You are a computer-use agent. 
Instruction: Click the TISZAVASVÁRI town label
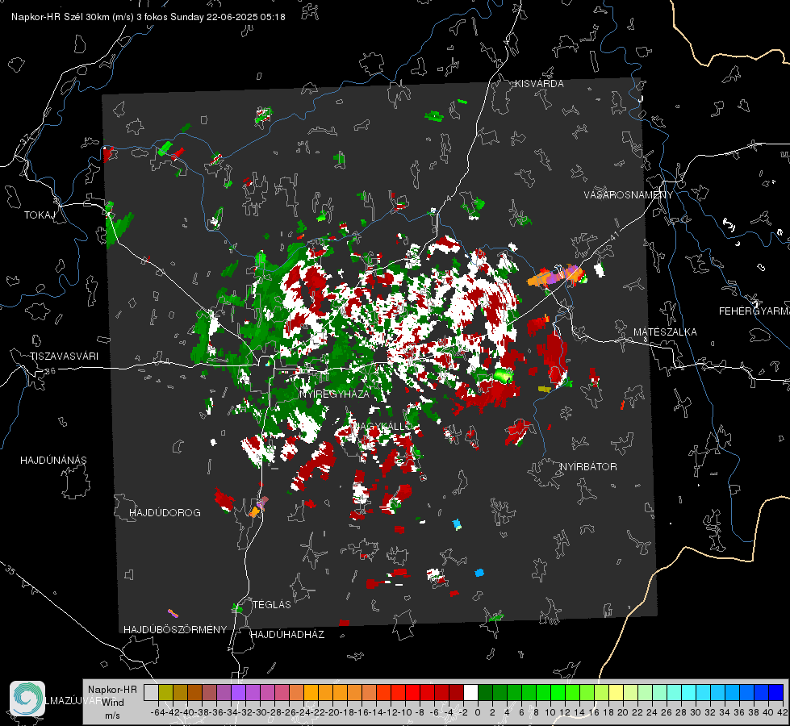(x=64, y=357)
